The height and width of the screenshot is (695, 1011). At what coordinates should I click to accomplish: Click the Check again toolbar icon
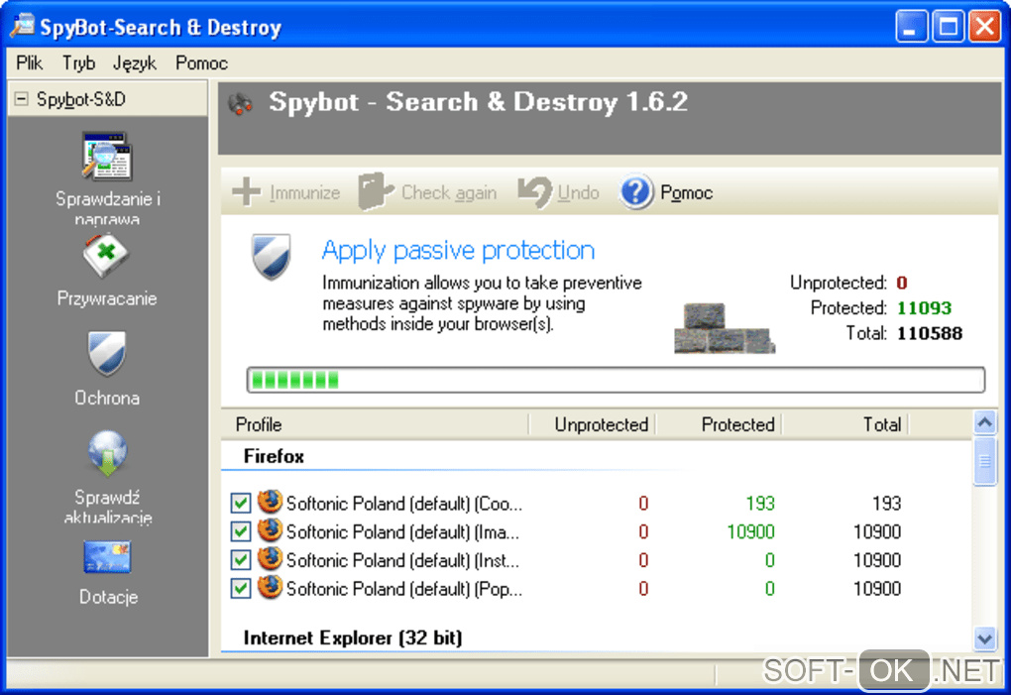(x=376, y=191)
